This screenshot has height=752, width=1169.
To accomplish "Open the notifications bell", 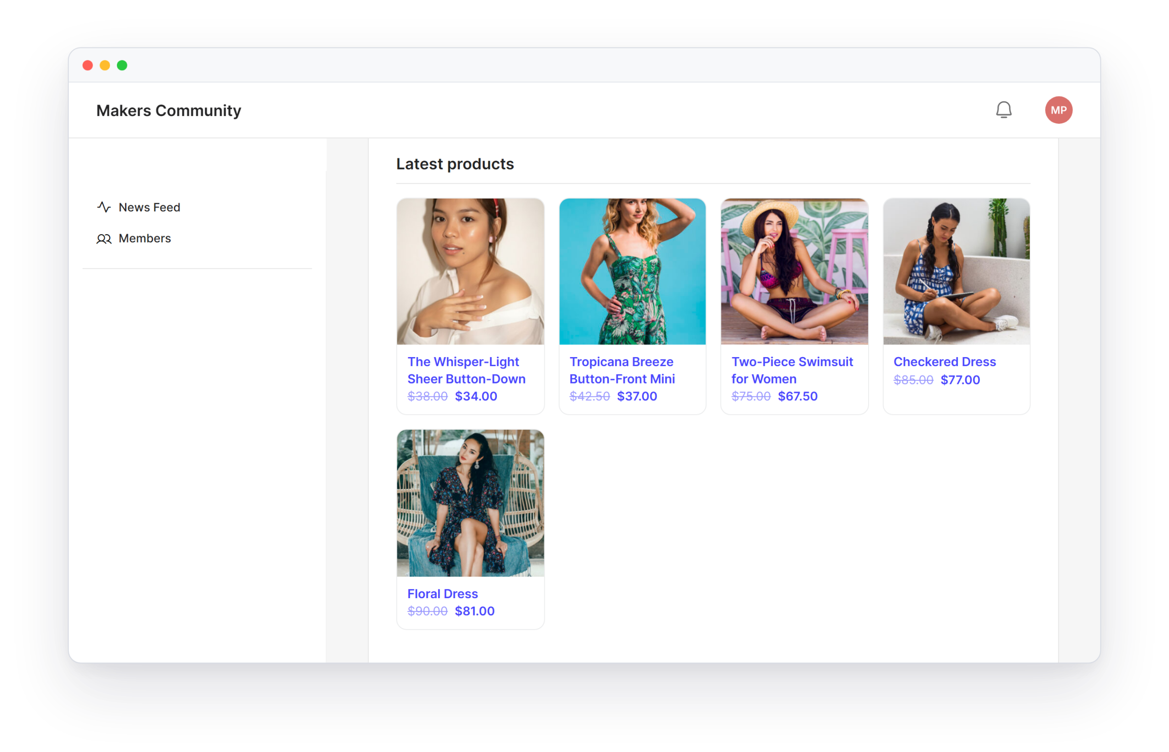I will pos(1003,110).
